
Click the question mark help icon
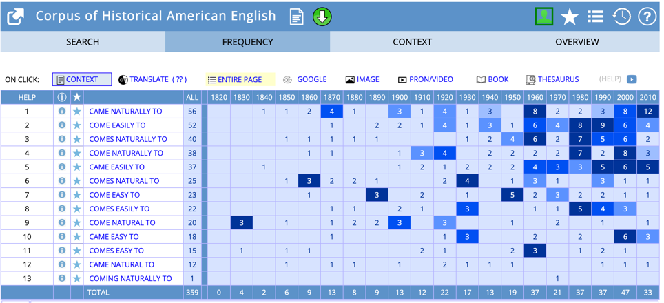pyautogui.click(x=647, y=17)
